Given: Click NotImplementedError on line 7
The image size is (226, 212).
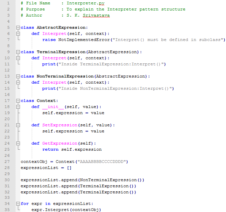Looking at the screenshot, I should [x=84, y=40].
